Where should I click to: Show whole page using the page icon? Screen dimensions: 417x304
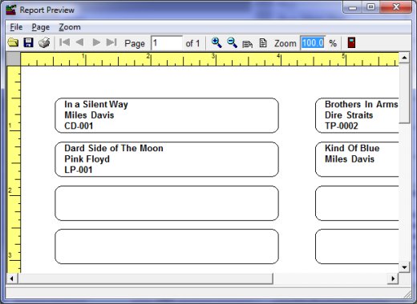263,43
